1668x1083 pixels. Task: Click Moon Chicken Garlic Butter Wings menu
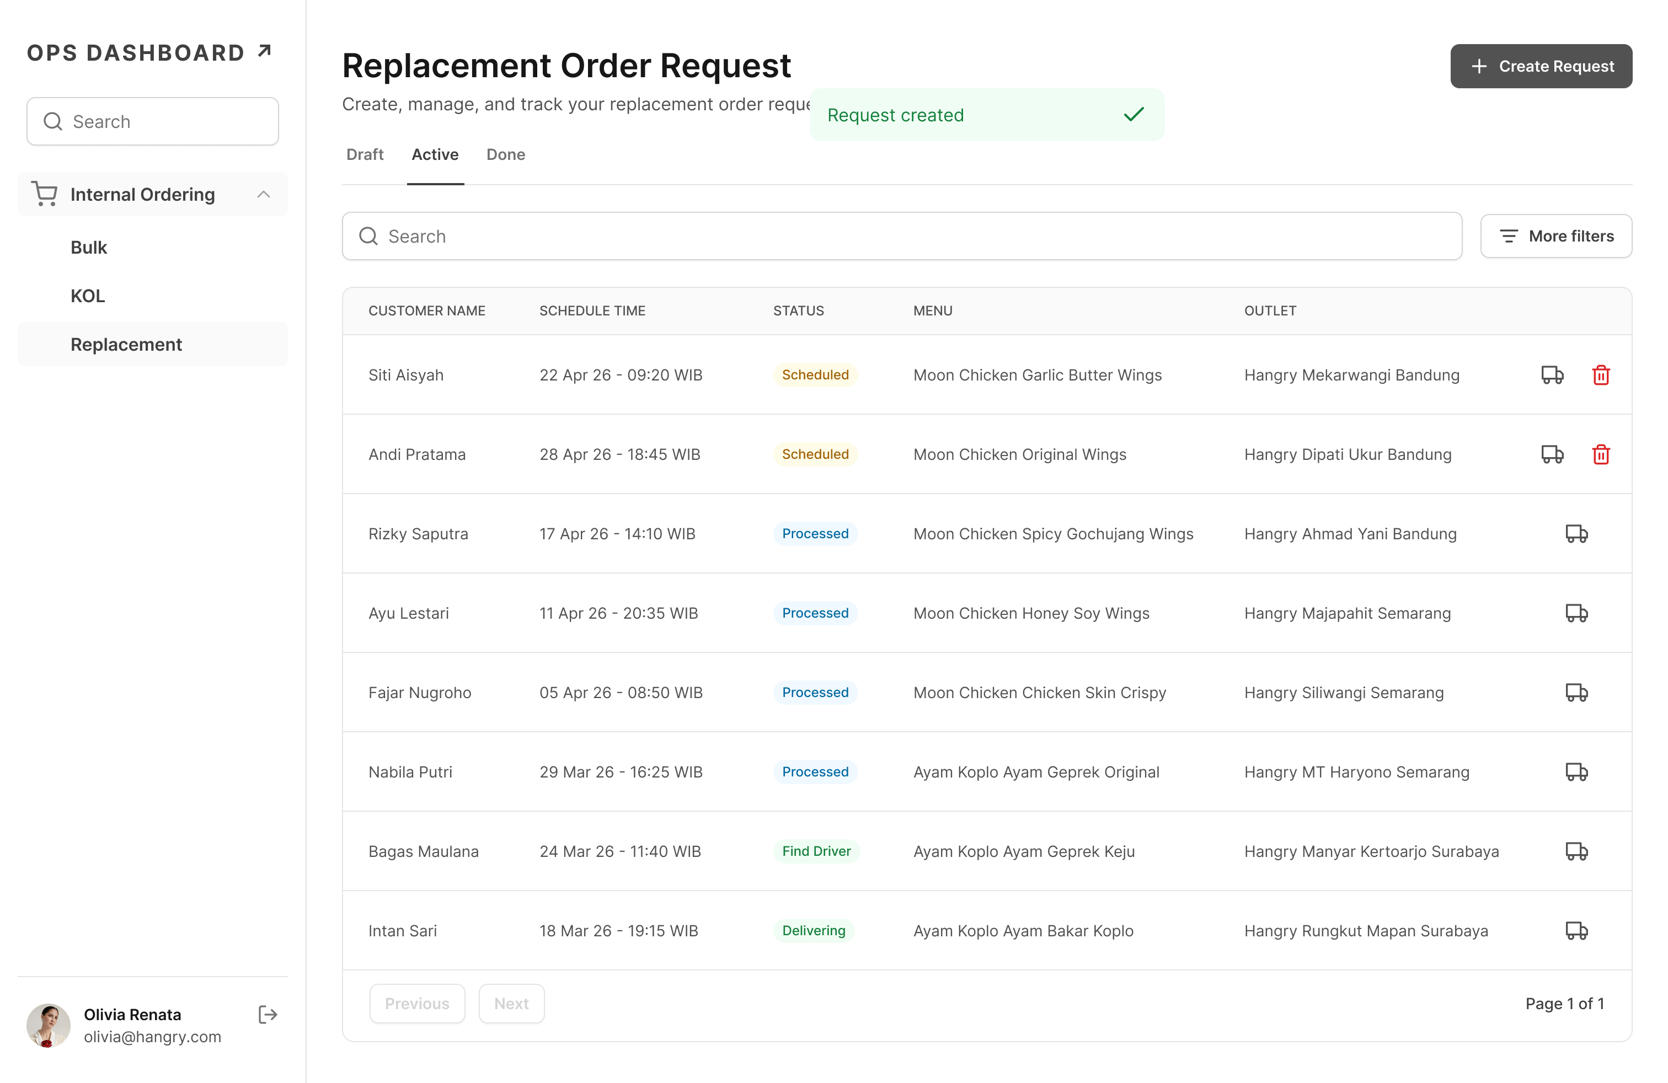(x=1037, y=375)
